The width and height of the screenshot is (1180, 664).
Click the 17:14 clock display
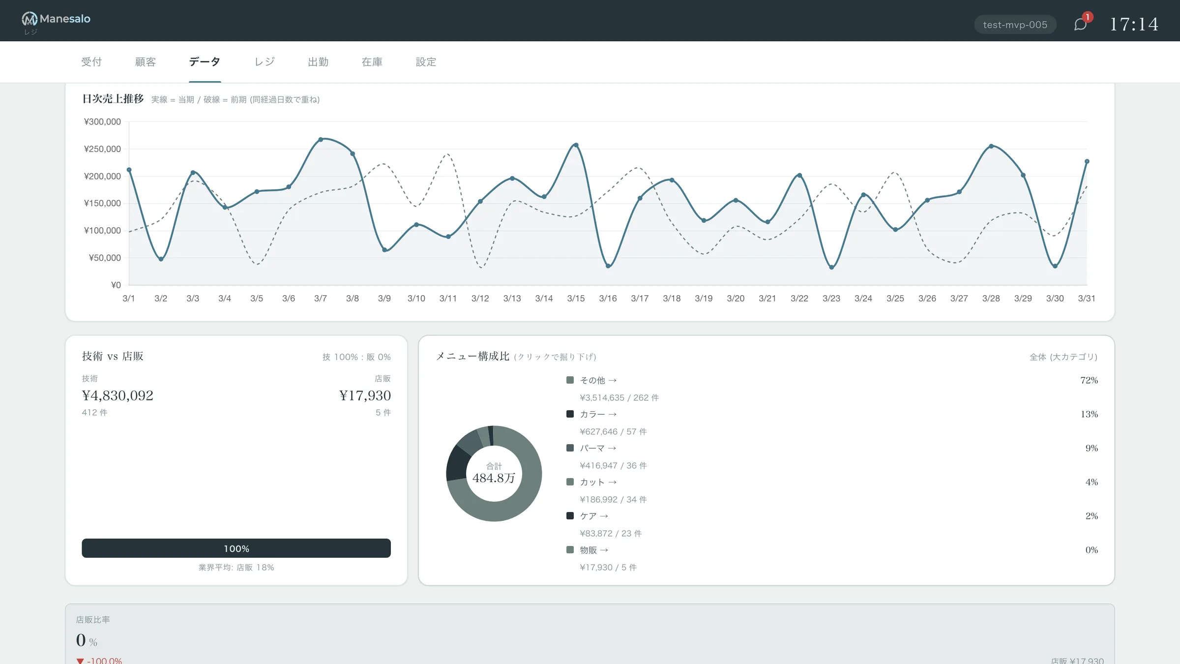pos(1134,24)
